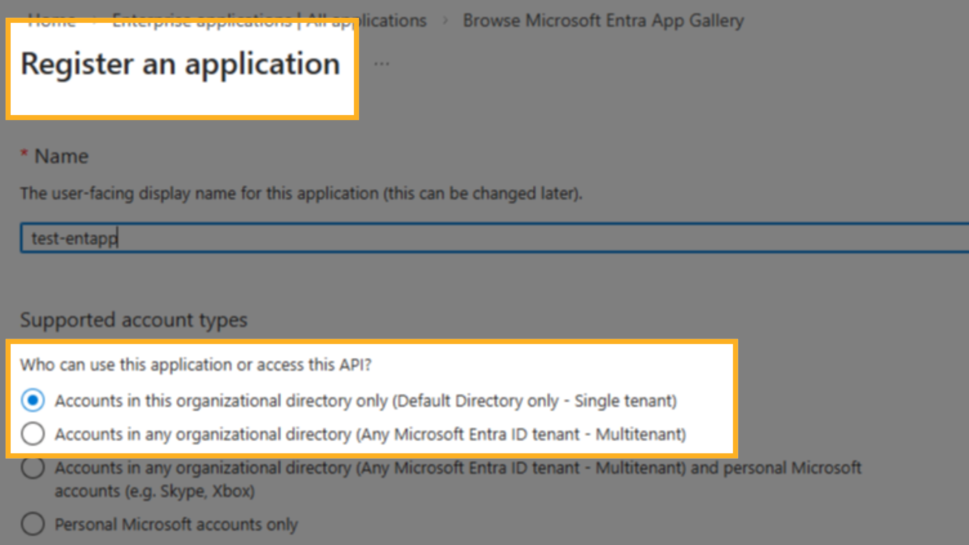
Task: Click the Supported account types heading
Action: 133,319
